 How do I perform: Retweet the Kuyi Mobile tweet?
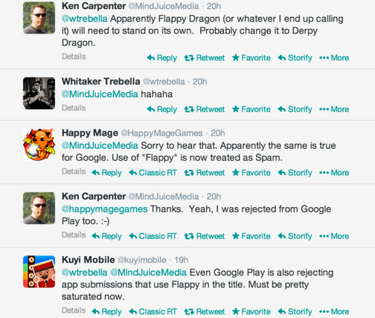205,311
